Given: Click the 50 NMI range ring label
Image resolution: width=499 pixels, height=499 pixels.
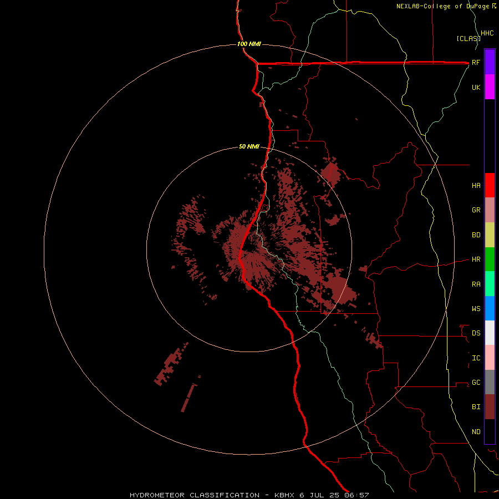Looking at the screenshot, I should [249, 146].
